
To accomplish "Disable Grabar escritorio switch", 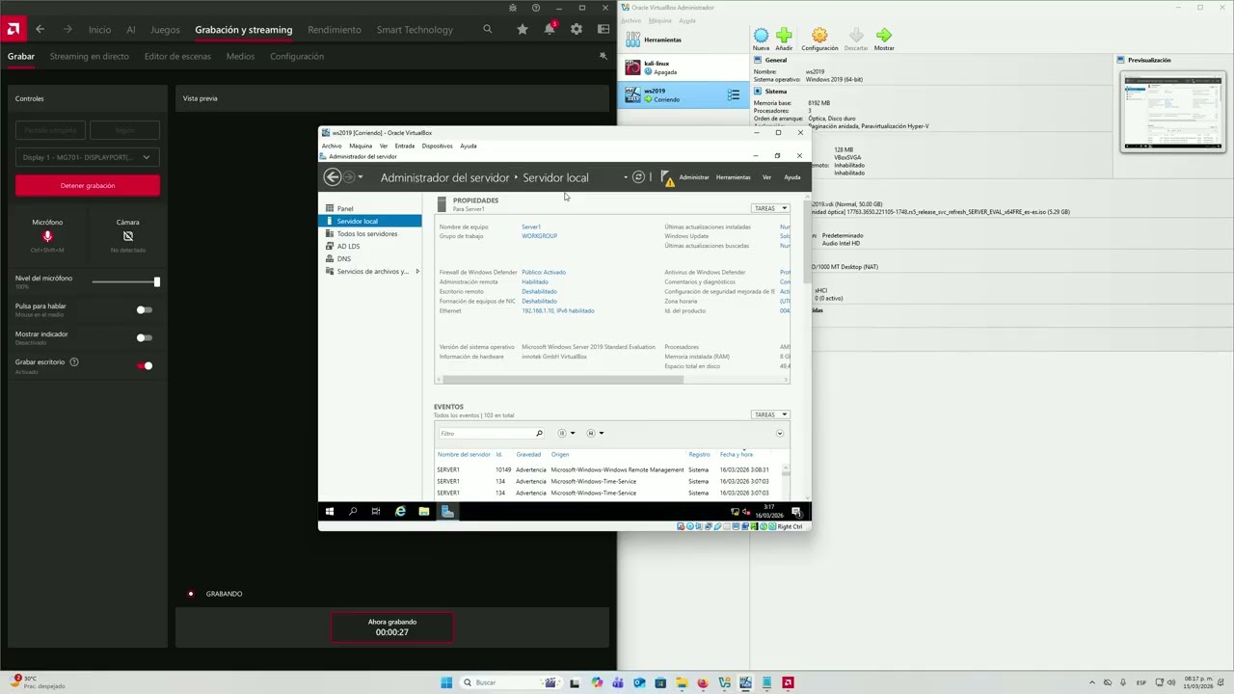I will tap(145, 366).
